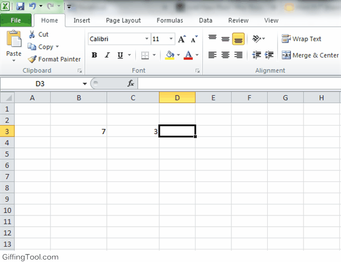Expand the Fill Color dropdown arrow

(x=178, y=55)
